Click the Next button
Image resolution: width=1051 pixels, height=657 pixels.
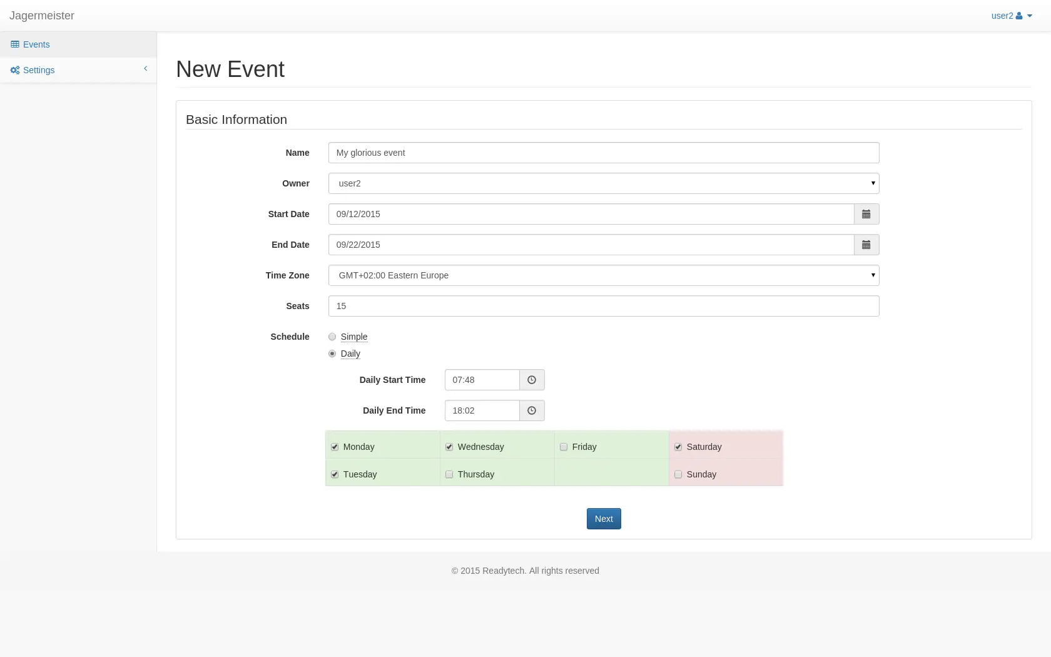pyautogui.click(x=603, y=519)
